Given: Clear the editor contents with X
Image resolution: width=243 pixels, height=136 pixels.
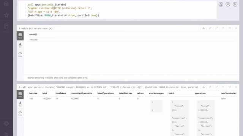Looking at the screenshot, I should [228, 4].
